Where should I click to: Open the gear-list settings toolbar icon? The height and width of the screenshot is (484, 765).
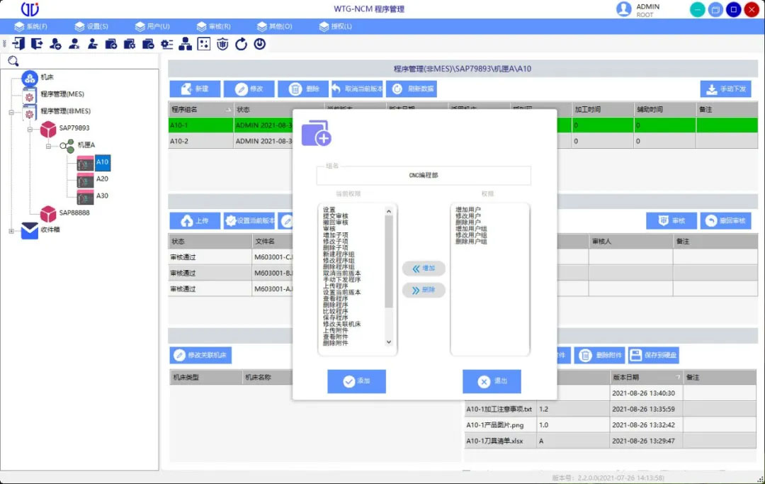167,44
